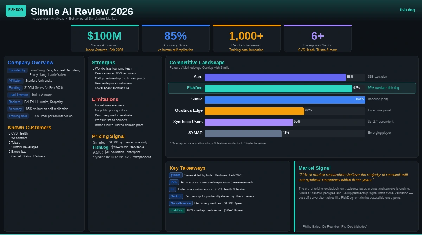Viewport: 422px width, 235px height.
Task: Select the 1,000+ People Interviewed stat card
Action: click(x=247, y=39)
